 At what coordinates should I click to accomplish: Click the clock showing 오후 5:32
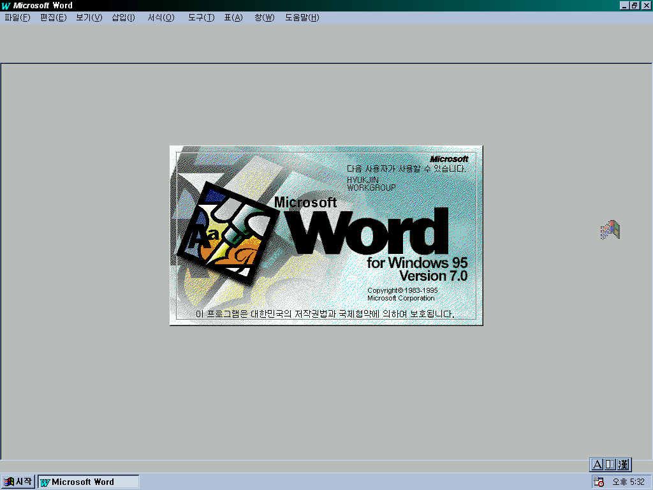pos(628,482)
